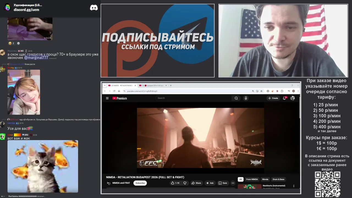Click the QR code image
The image size is (352, 198).
(328, 185)
